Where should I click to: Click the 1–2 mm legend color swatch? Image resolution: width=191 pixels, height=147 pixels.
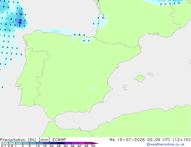(19, 143)
